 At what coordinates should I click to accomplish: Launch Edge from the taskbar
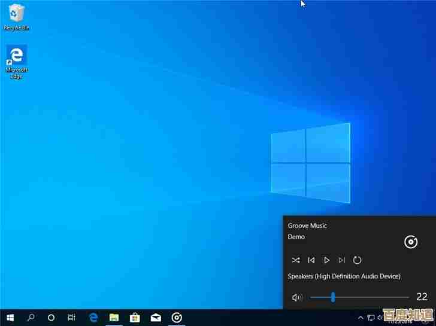point(93,318)
